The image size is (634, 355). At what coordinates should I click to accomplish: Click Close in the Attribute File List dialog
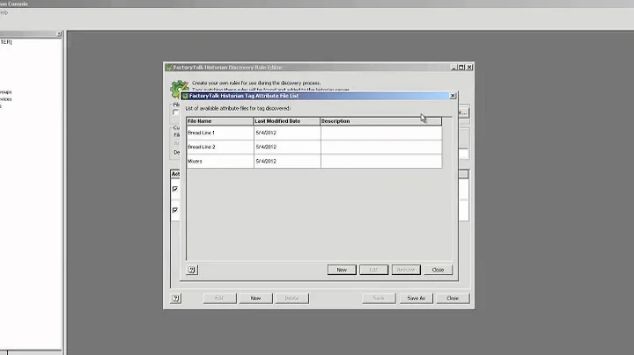[x=438, y=270]
